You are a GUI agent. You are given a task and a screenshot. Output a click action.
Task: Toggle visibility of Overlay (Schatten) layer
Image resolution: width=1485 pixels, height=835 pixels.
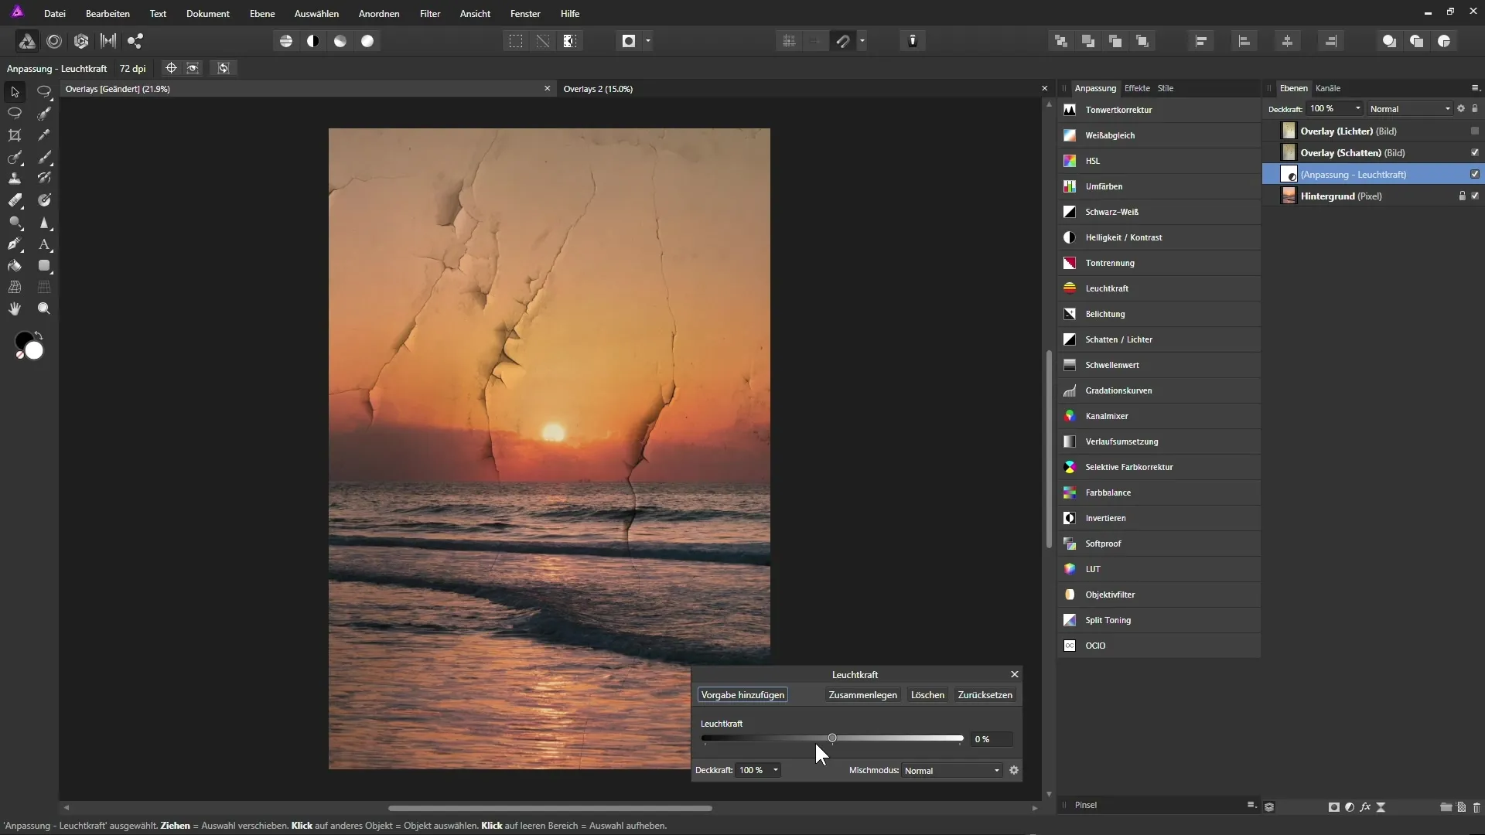pyautogui.click(x=1475, y=152)
